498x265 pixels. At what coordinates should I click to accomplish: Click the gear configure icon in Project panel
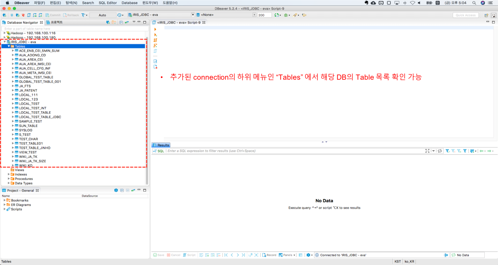coord(116,190)
